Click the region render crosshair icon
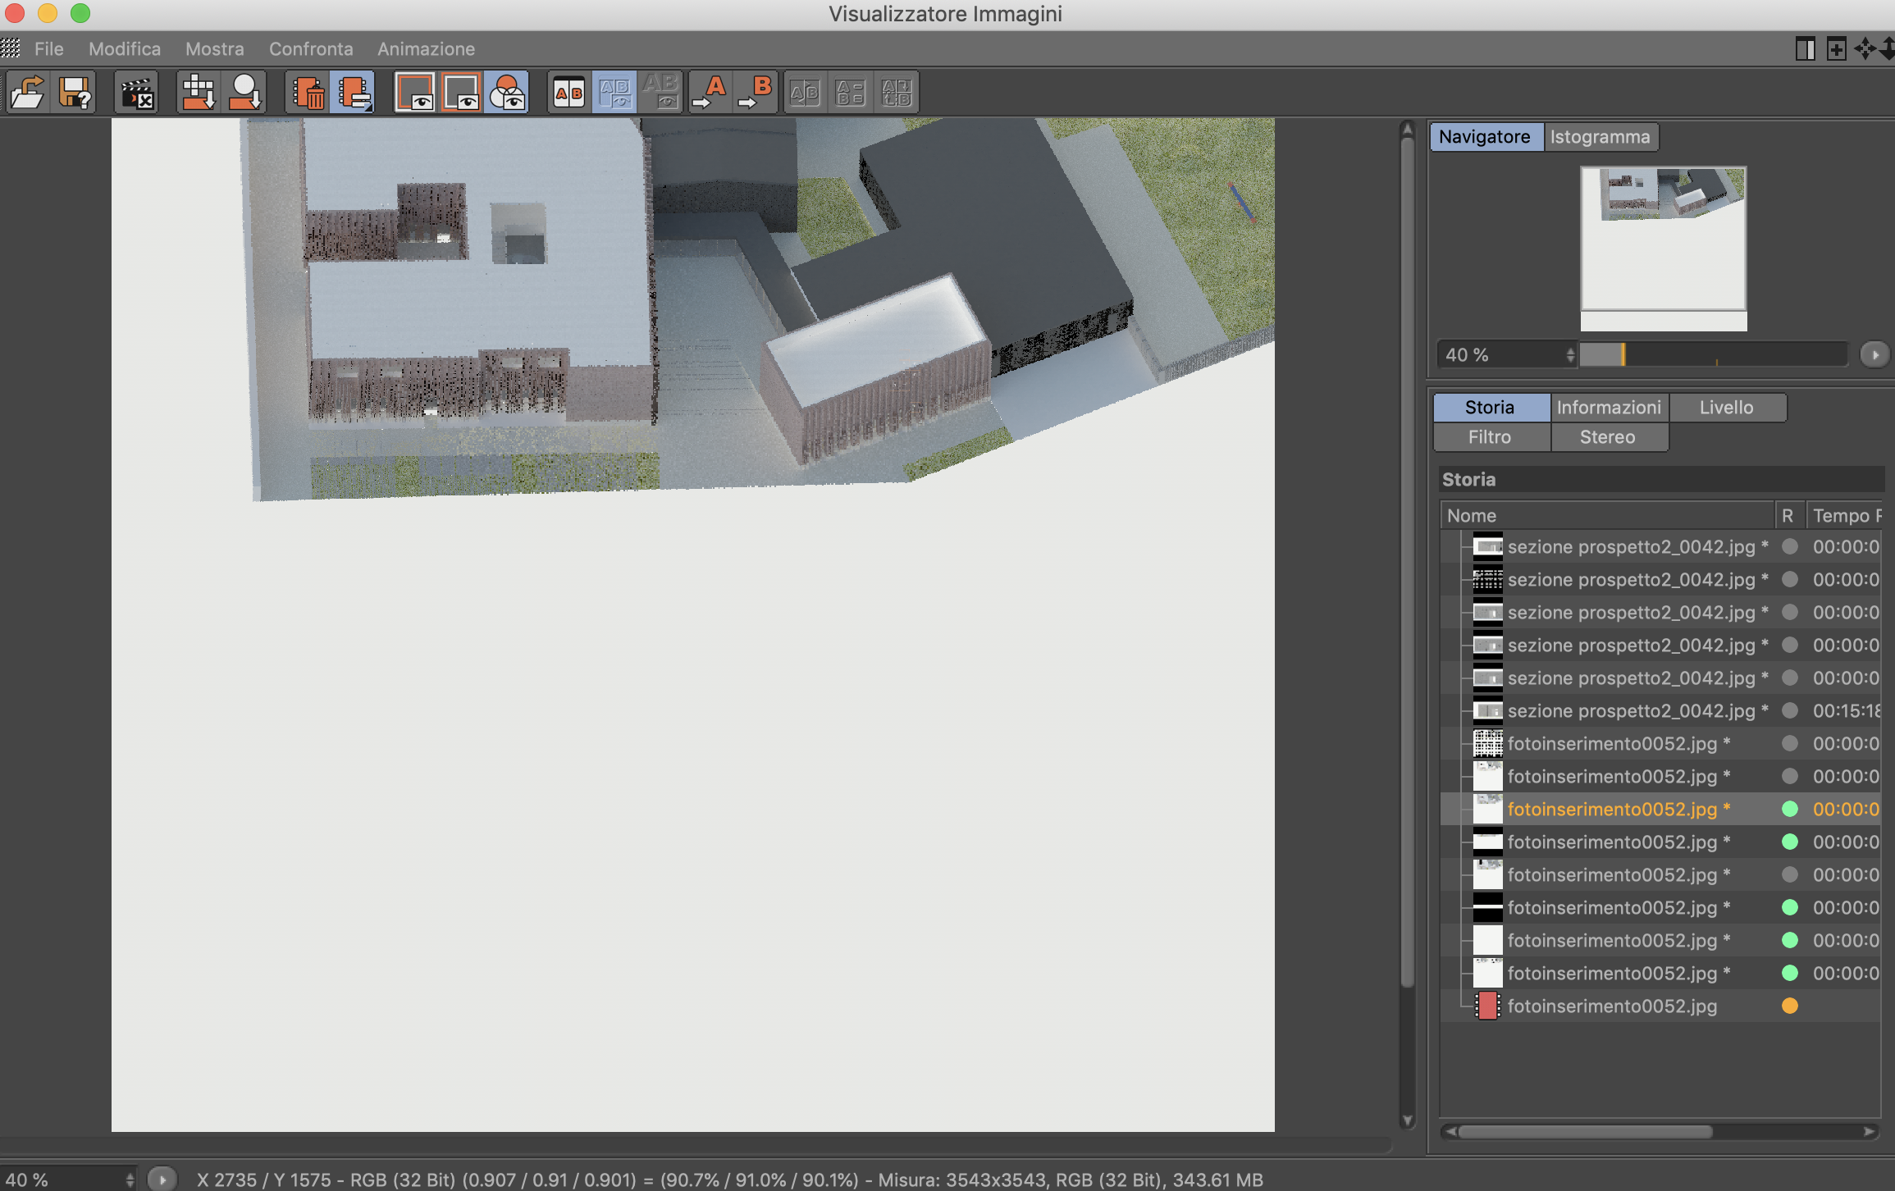The width and height of the screenshot is (1895, 1191). (198, 92)
